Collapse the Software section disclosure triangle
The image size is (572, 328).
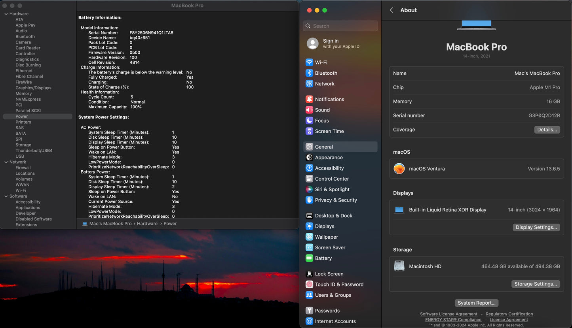point(6,196)
